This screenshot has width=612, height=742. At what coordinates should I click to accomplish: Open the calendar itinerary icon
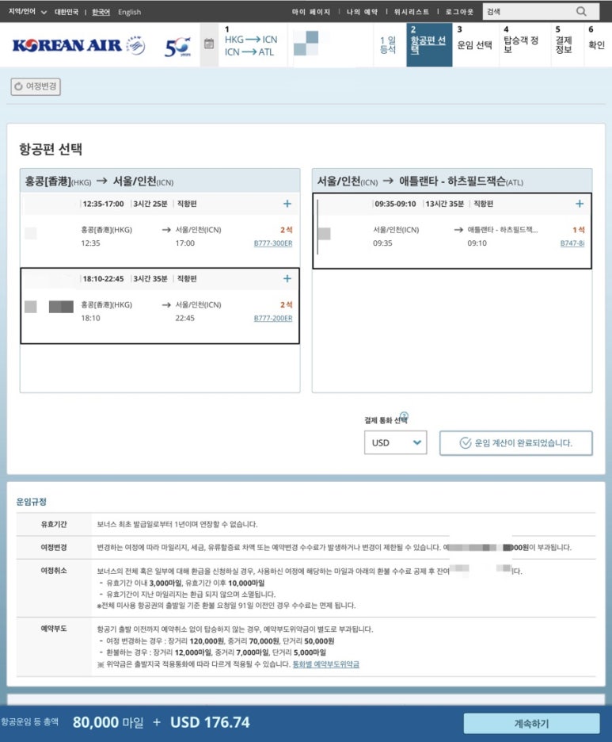click(209, 44)
